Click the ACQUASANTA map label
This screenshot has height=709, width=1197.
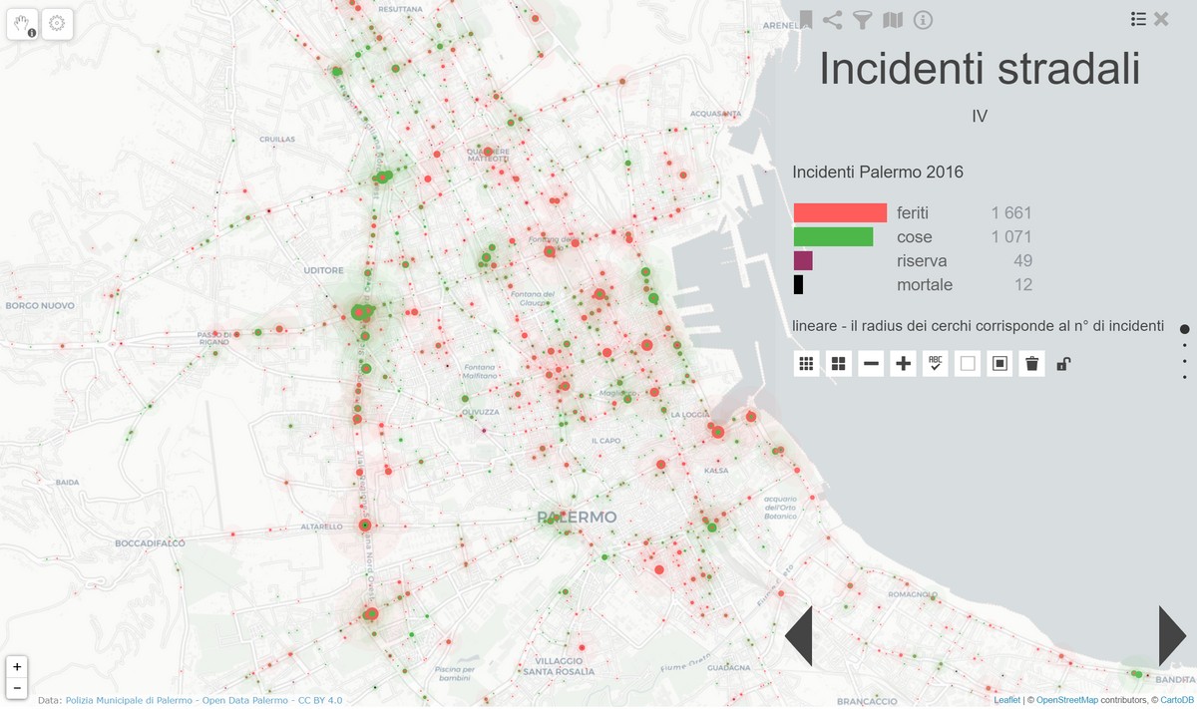pos(718,114)
